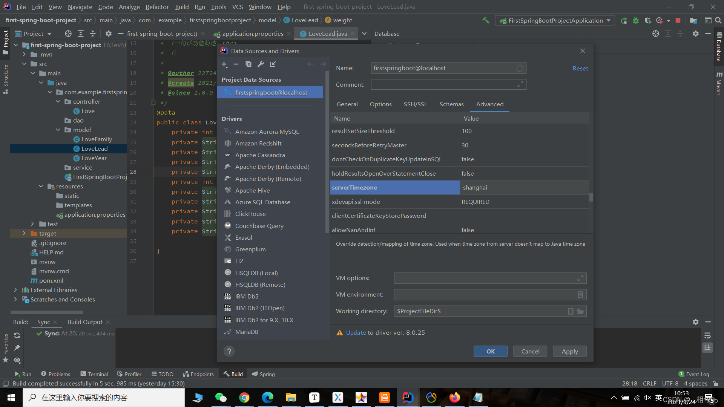This screenshot has height=407, width=724.
Task: Open the Terminal tool window
Action: tap(94, 374)
